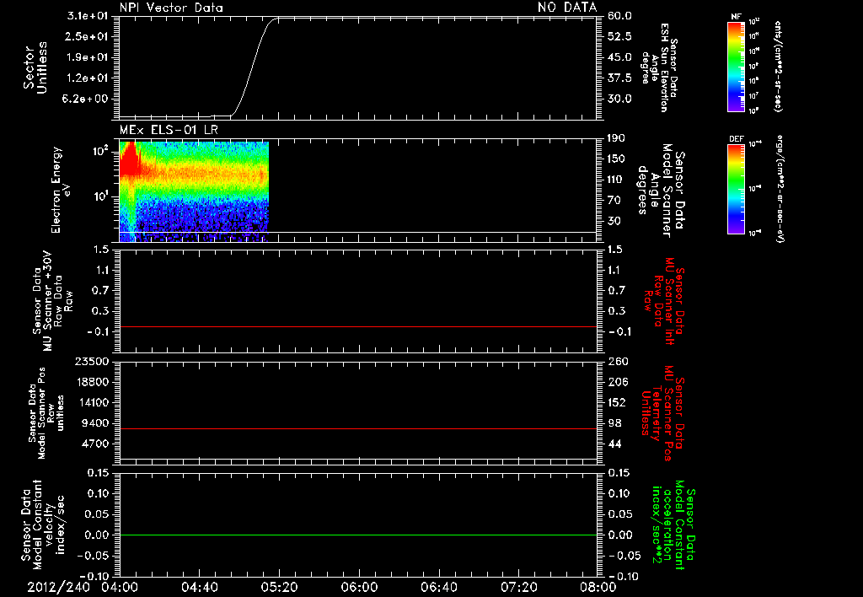Click the 'Model Scanner Angle degrees' axis title
The image size is (863, 597).
pos(661,191)
